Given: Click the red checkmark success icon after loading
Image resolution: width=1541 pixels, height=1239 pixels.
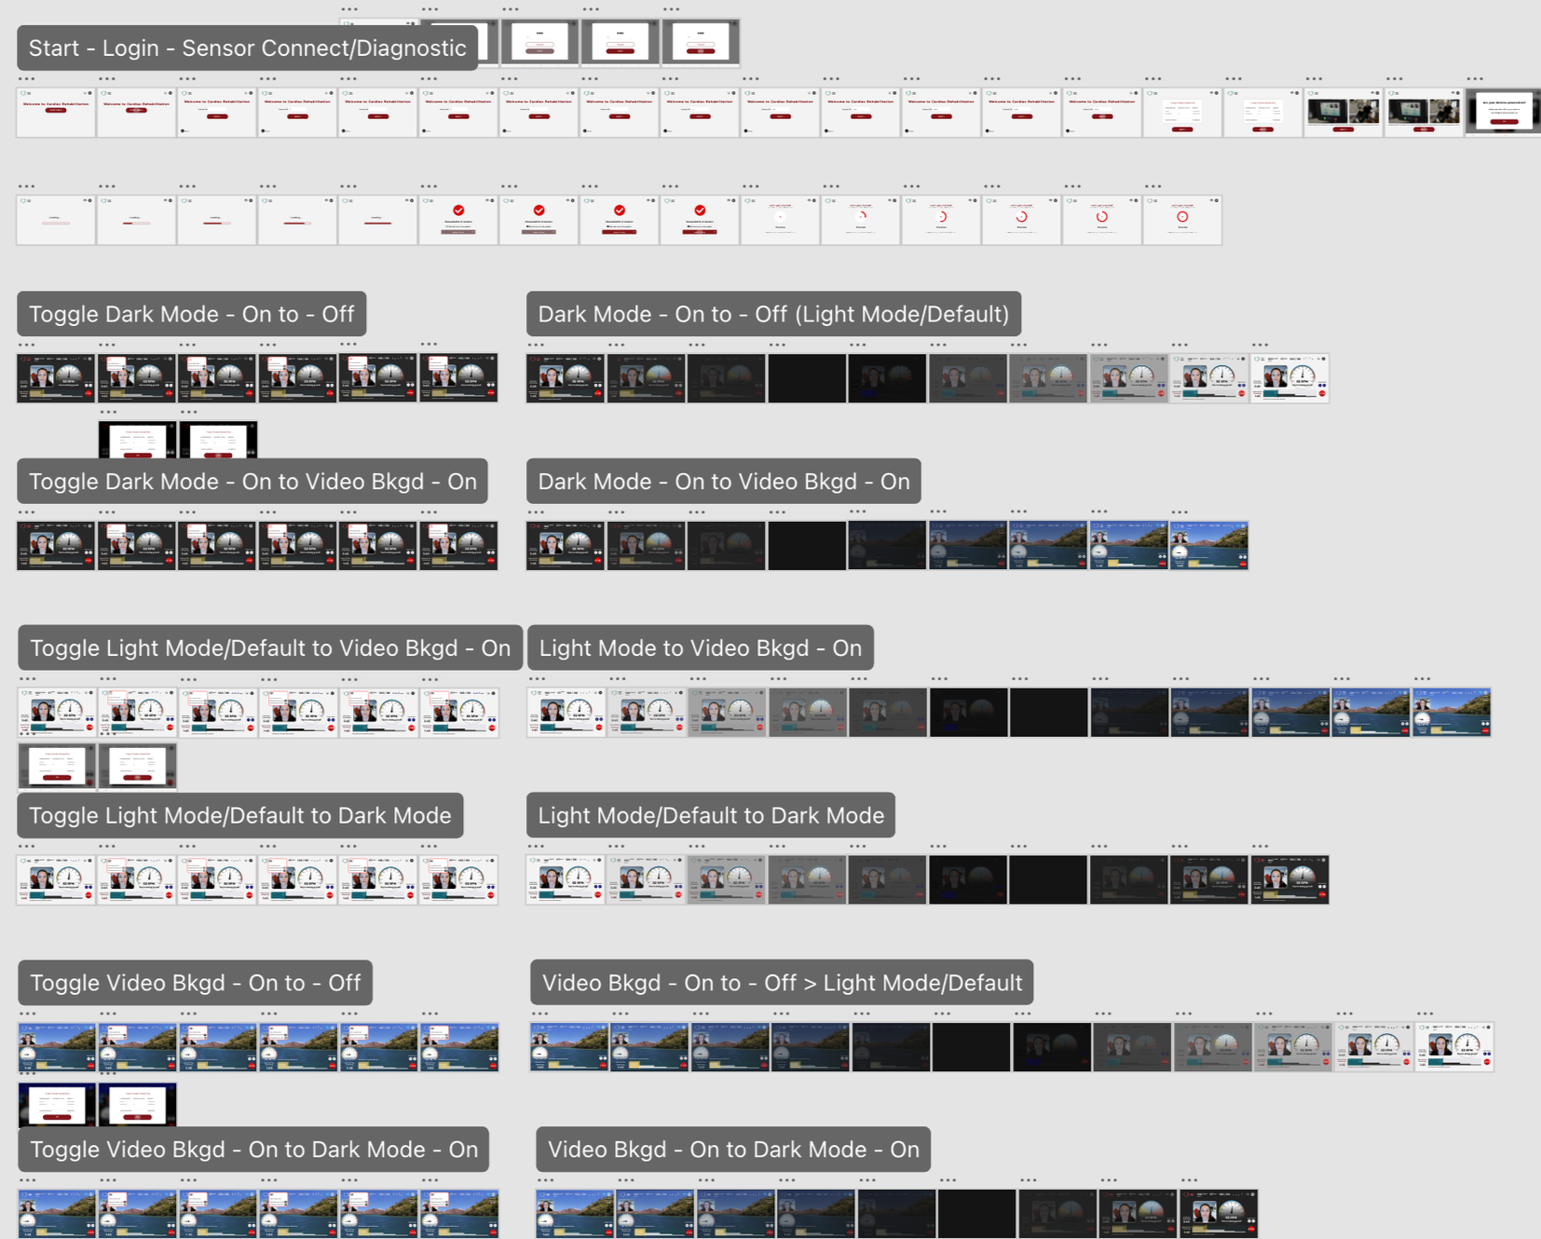Looking at the screenshot, I should pos(458,210).
